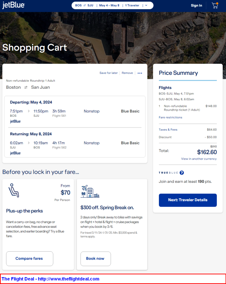Click the TrueBlue help question mark icon
This screenshot has height=284, width=226.
[182, 173]
